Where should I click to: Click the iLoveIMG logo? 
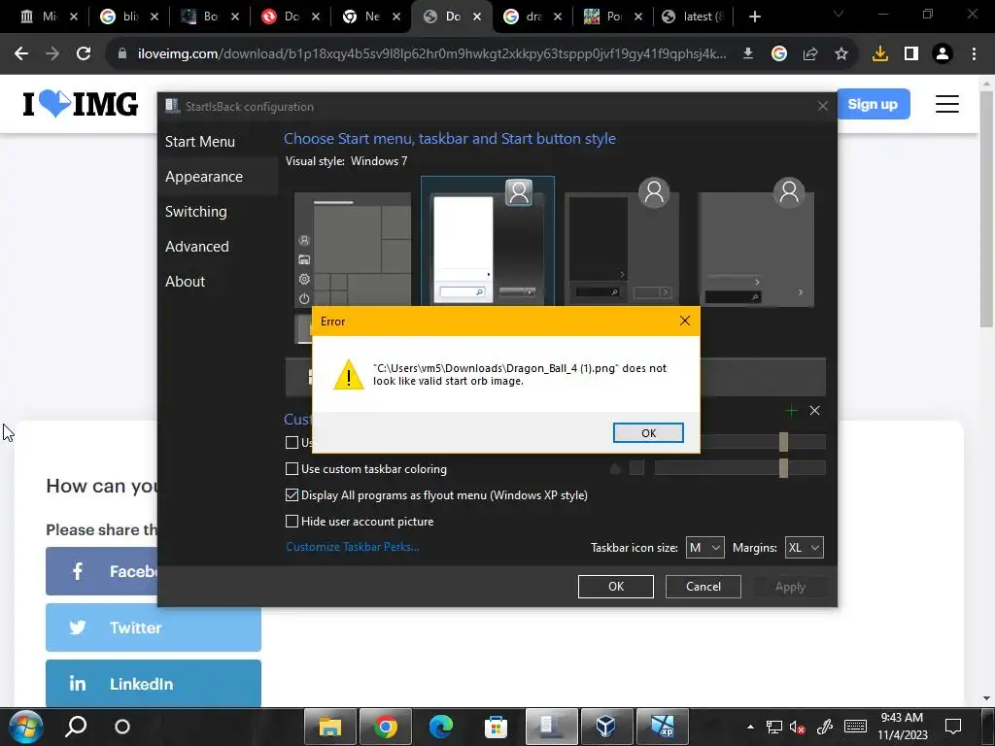coord(80,104)
